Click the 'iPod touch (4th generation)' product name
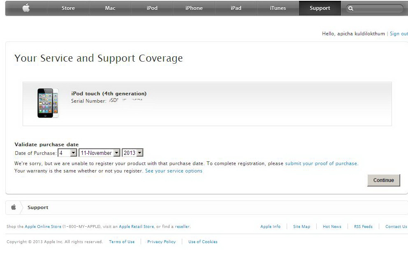Viewport: 408px width, 253px height. [x=109, y=94]
